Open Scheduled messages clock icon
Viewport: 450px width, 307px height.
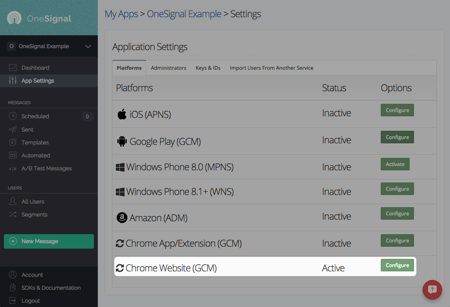click(13, 116)
